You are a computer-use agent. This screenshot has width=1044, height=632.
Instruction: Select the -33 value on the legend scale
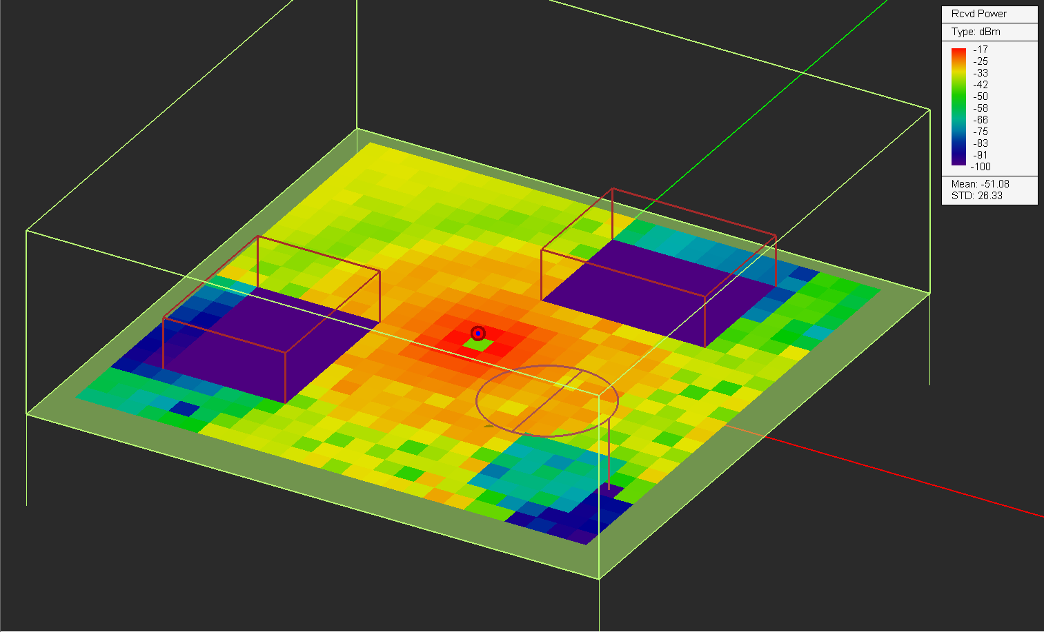981,73
